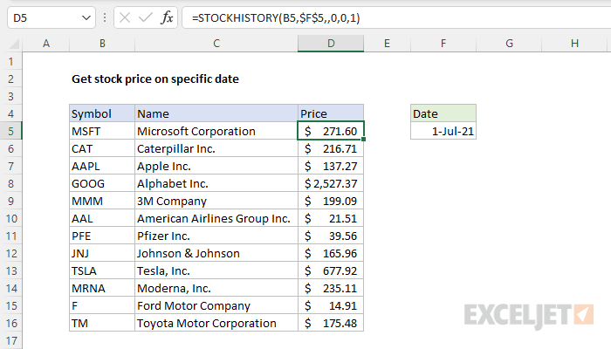Select the AAPL symbol cell

tap(102, 166)
